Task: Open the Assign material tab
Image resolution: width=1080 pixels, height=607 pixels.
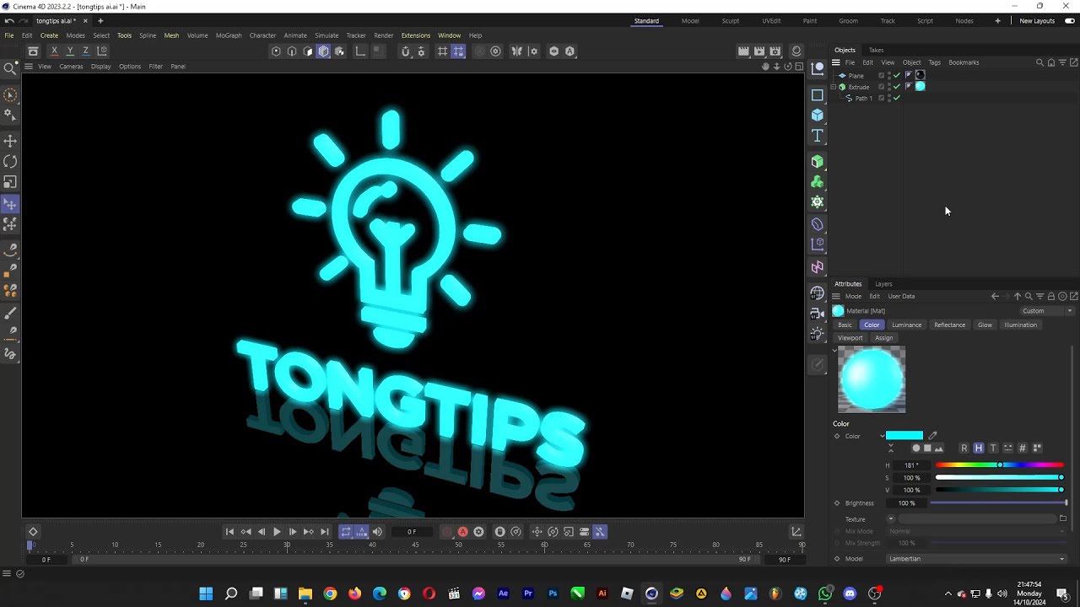Action: (883, 338)
